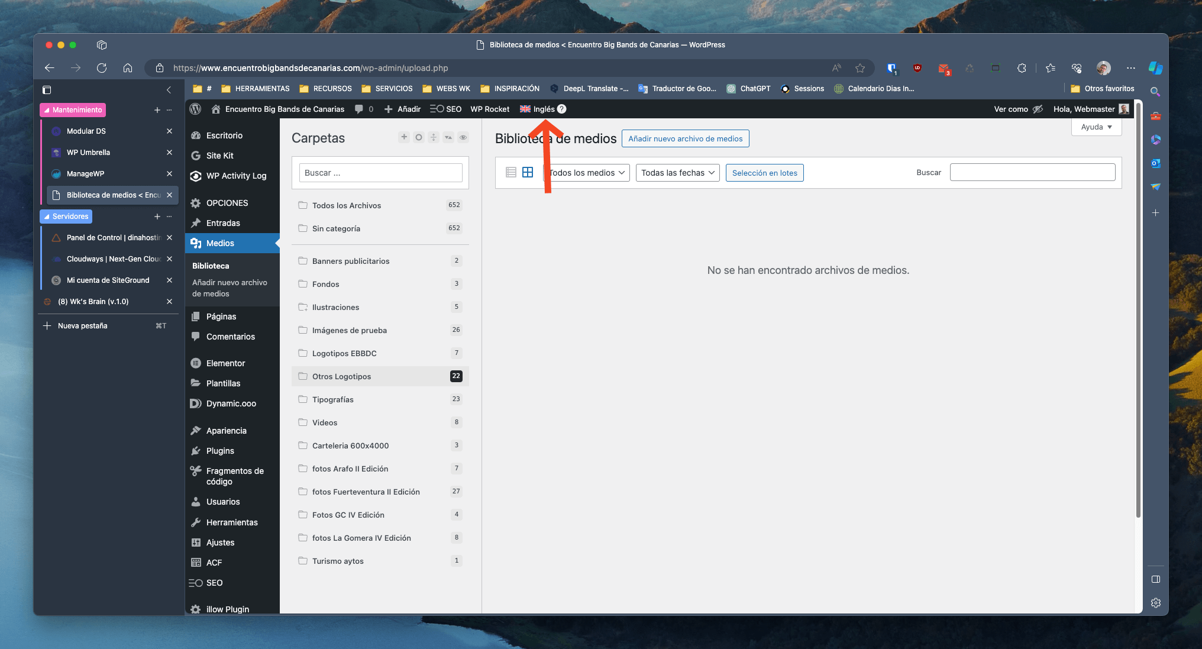Click the Extensions puzzle icon in browser toolbar

coord(1022,68)
